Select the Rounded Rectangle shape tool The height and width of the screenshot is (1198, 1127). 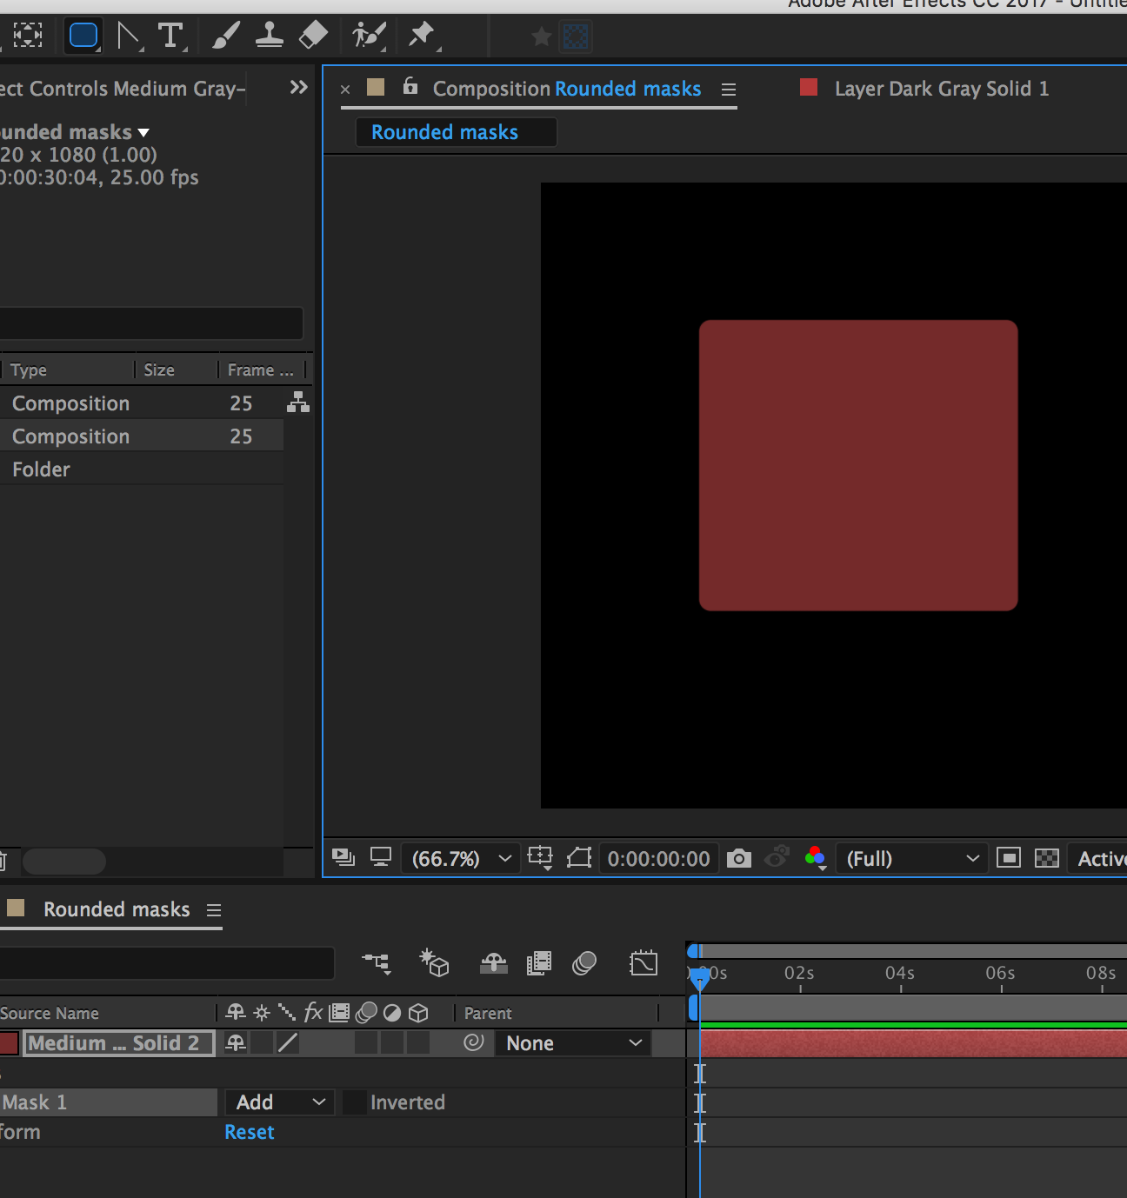pos(83,36)
